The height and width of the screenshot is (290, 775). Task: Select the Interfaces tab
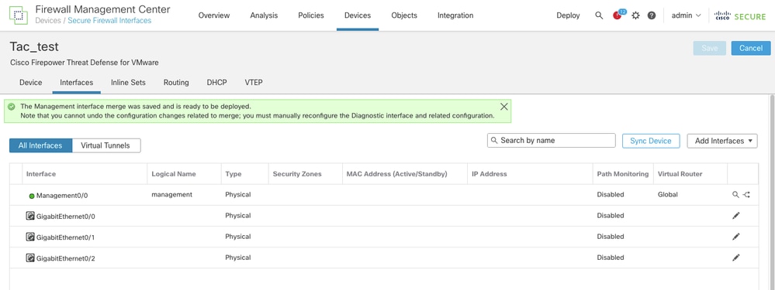(77, 83)
